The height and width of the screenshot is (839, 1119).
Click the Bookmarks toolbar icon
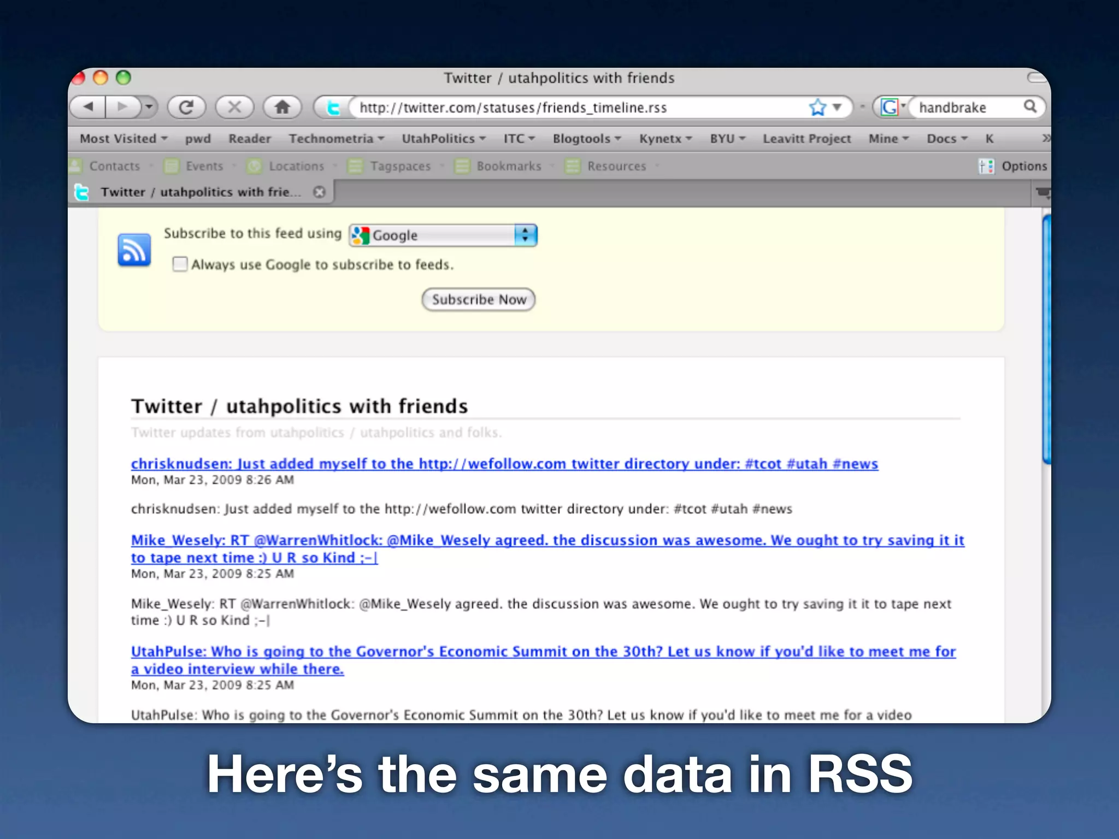(x=462, y=166)
